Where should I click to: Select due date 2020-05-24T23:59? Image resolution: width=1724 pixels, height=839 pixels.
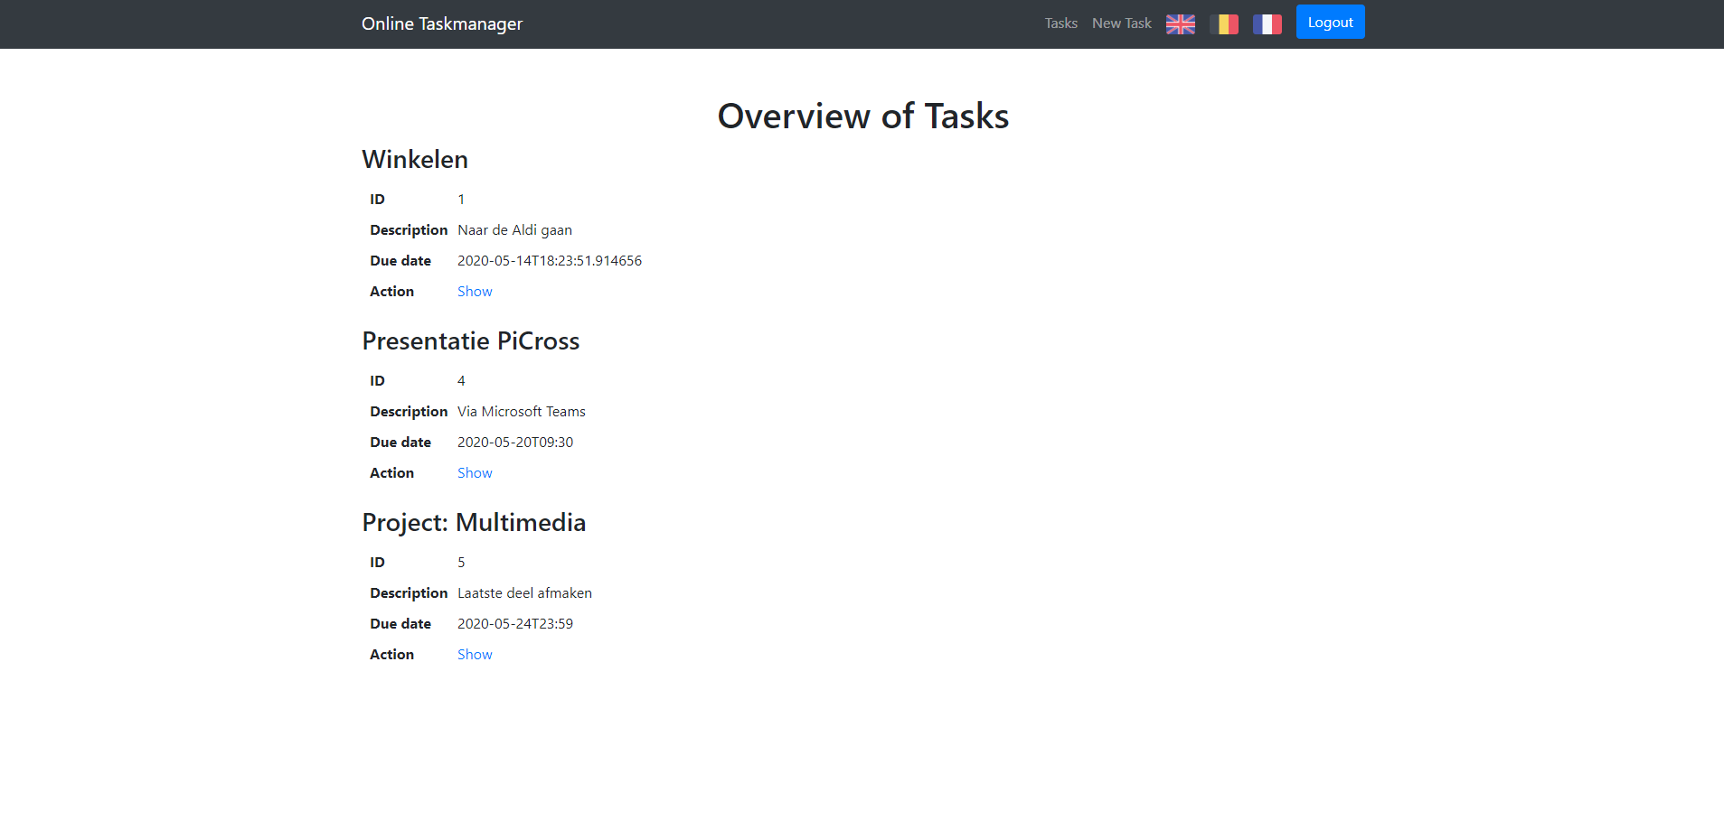[x=515, y=624]
